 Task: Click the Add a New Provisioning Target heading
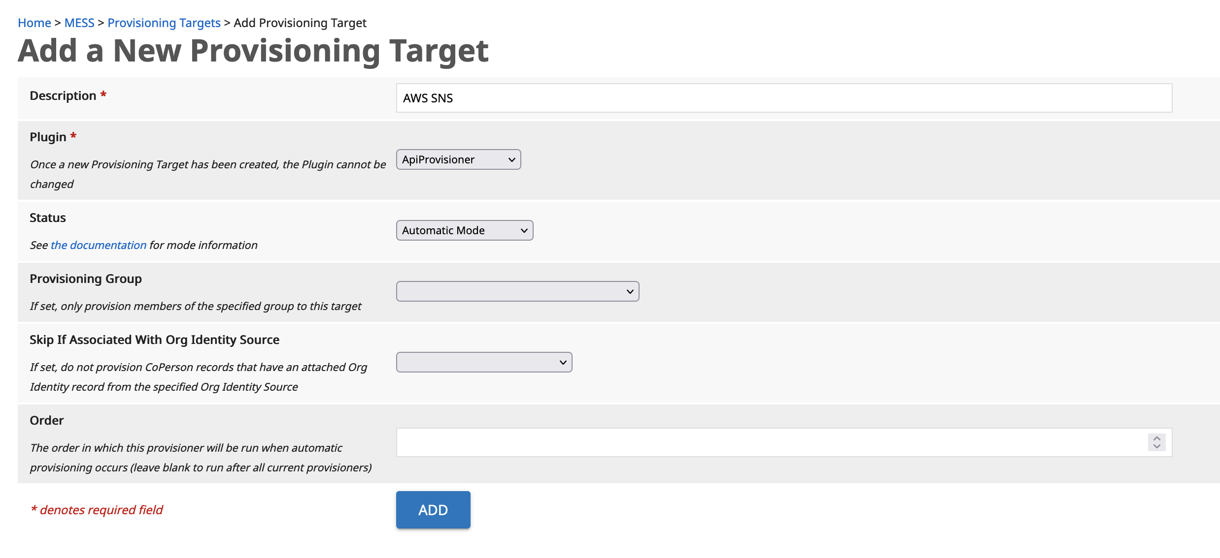click(x=253, y=50)
